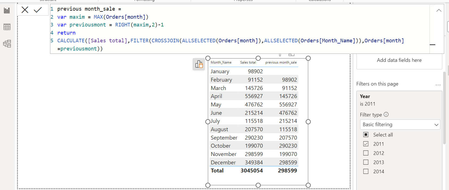Viewport: 449px width, 190px height.
Task: Click the top center handle of the table visual
Action: (258, 58)
